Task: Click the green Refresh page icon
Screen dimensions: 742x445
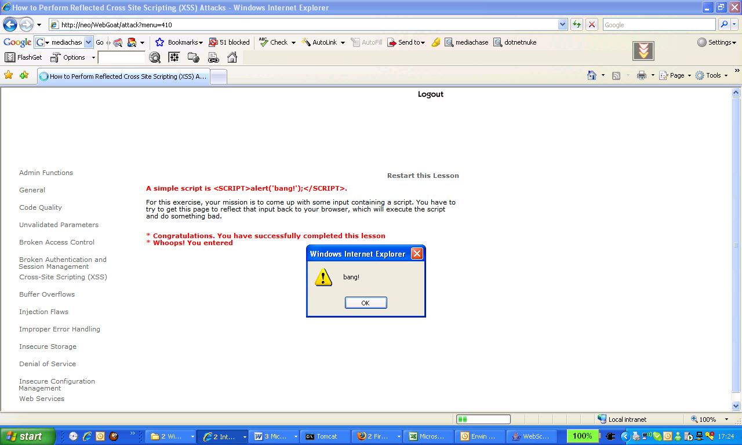Action: tap(577, 24)
